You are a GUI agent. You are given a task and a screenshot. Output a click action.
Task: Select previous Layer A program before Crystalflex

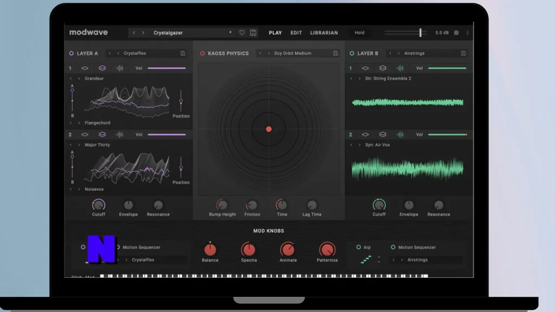(109, 54)
